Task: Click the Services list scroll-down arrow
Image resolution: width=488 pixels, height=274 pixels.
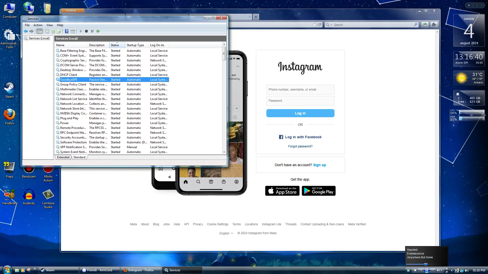Action: 224,152
